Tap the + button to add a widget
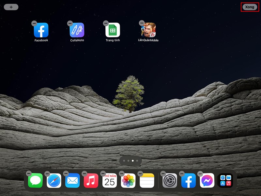The width and height of the screenshot is (261, 196). pos(12,7)
